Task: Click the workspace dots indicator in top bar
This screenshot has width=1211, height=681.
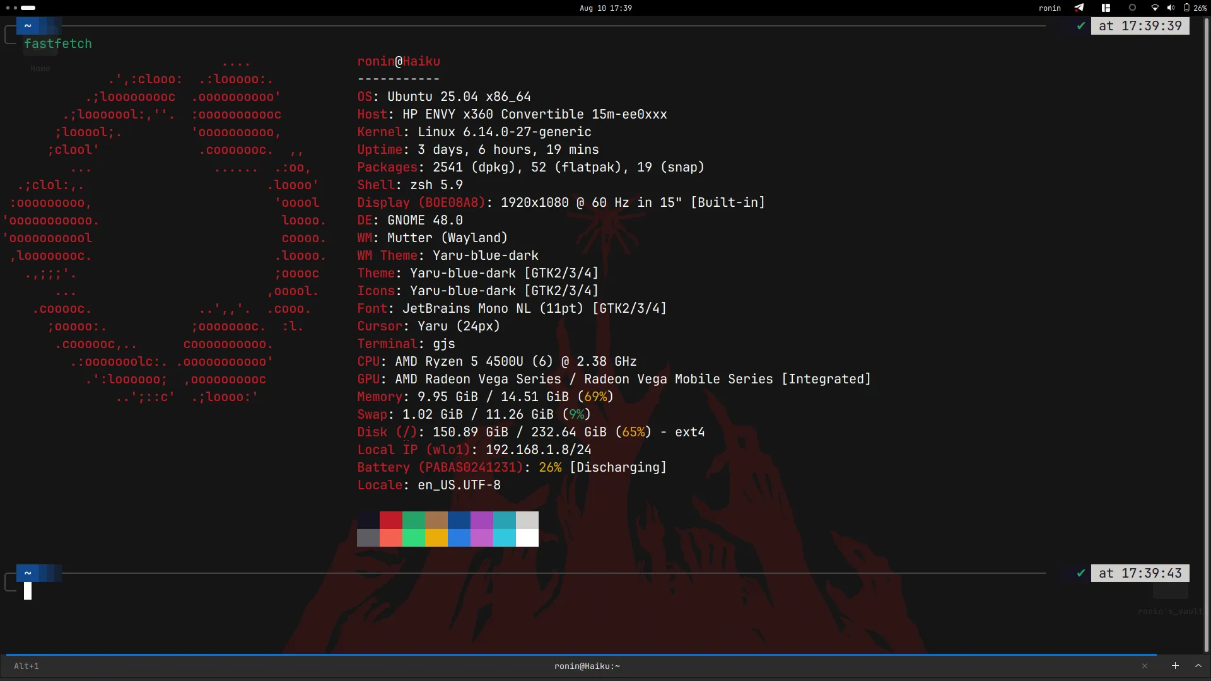Action: click(21, 8)
